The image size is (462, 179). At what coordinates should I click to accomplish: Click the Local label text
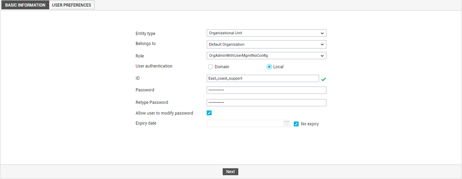pos(279,67)
